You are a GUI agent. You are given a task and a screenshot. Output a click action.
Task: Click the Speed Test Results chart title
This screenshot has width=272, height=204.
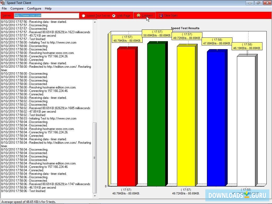(185, 28)
